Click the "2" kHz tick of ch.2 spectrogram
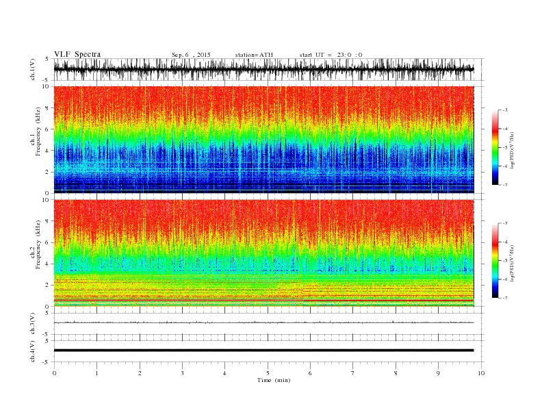 [x=48, y=285]
